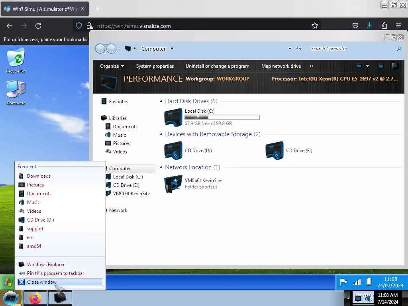Click Downloads in jump list
Viewport: 408px width, 306px height.
(x=39, y=176)
